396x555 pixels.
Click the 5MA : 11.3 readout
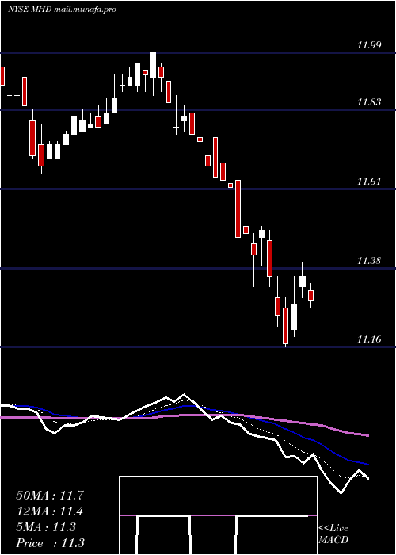pos(46,527)
